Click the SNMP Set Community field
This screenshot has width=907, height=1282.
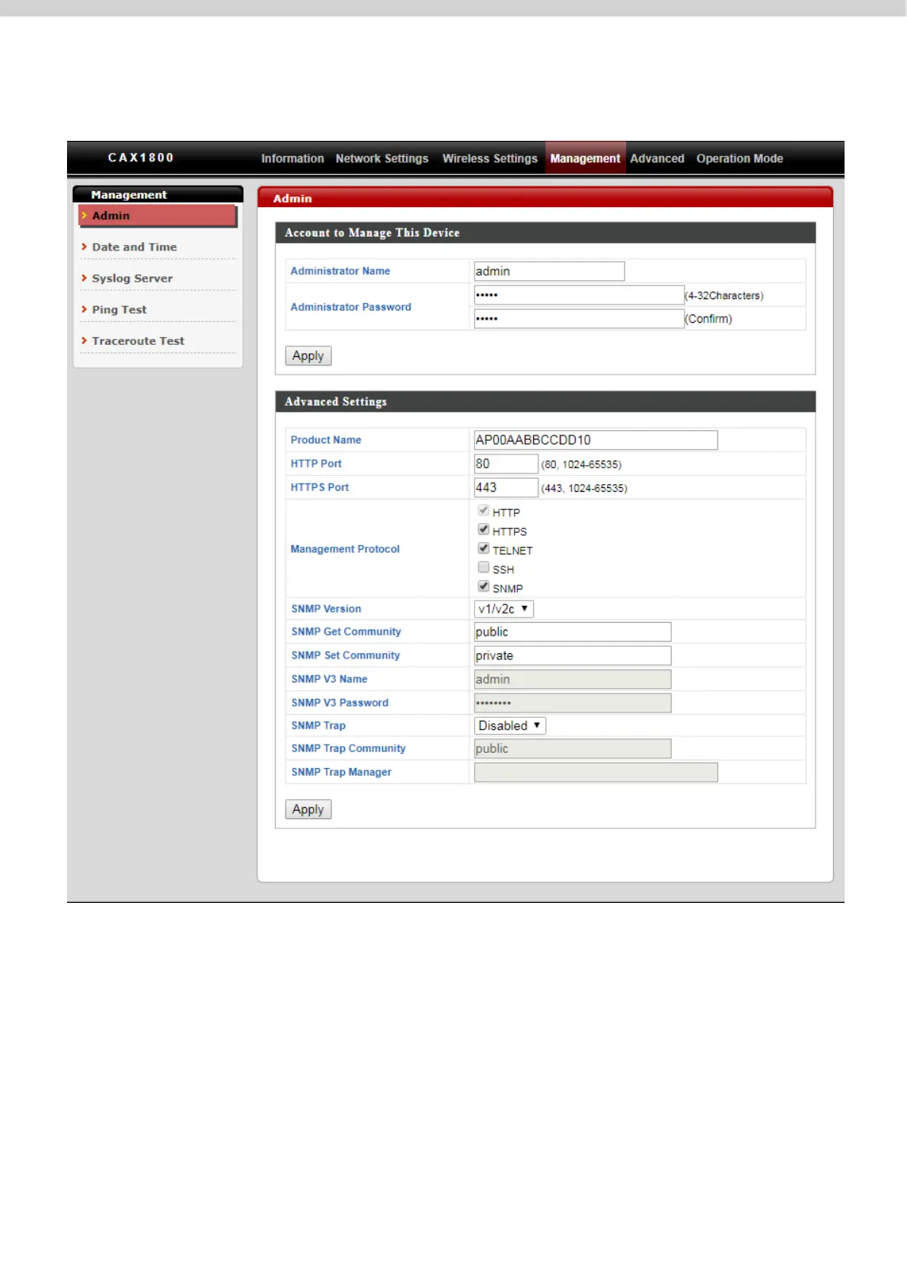pyautogui.click(x=573, y=655)
